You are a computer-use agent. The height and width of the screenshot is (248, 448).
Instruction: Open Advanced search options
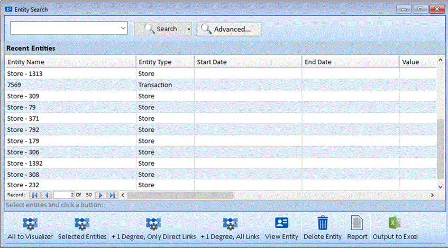(x=229, y=29)
